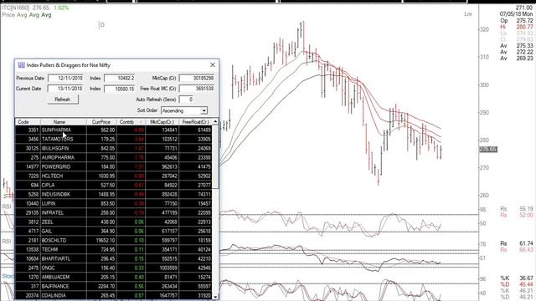Click the Free Float MC (Cr) field

[x=197, y=89]
